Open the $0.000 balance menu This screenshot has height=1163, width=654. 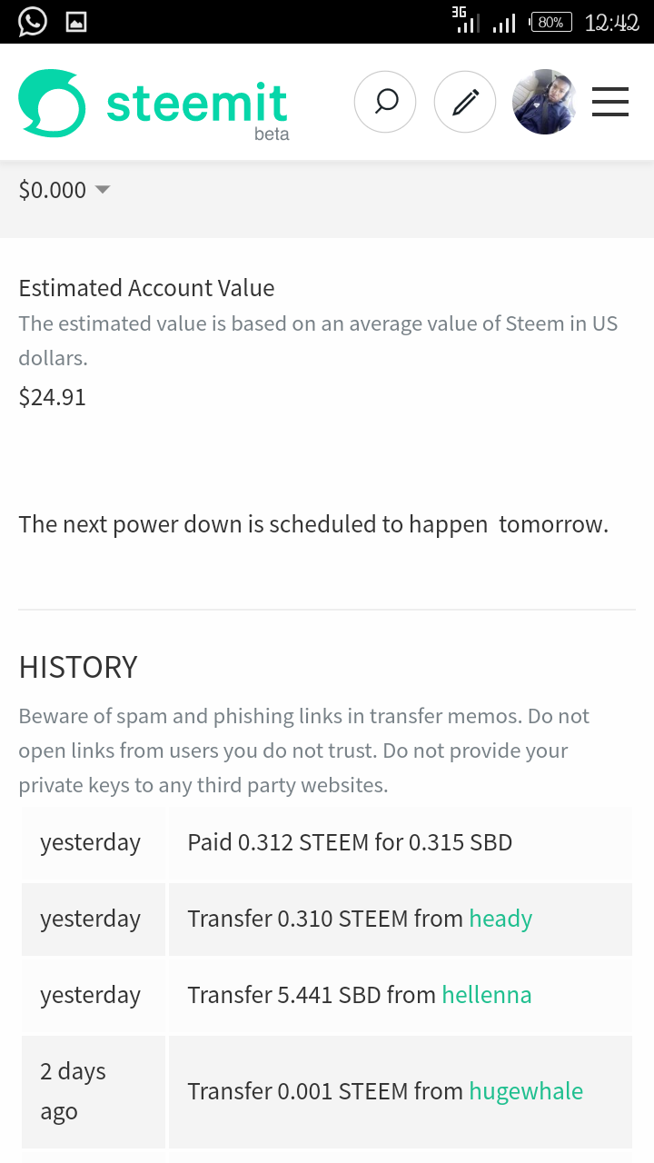pyautogui.click(x=64, y=189)
